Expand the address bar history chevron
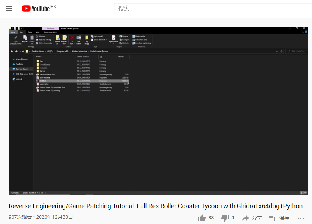 pos(277,51)
